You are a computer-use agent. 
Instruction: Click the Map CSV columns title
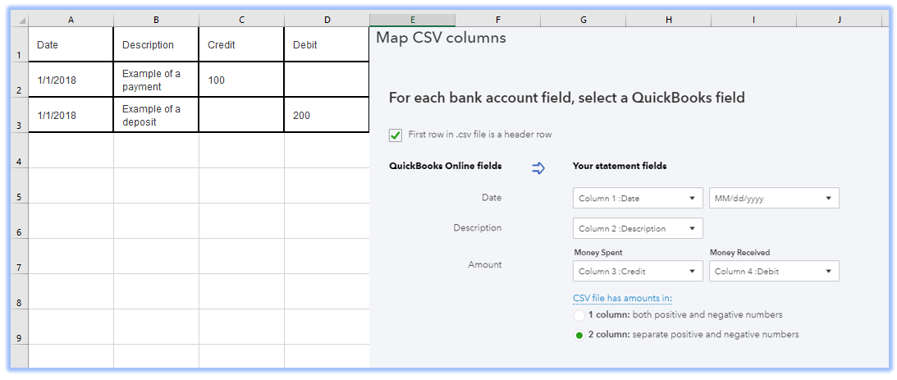pyautogui.click(x=441, y=39)
